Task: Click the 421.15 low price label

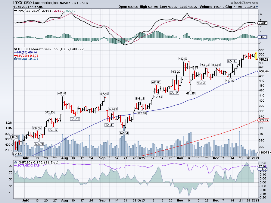Action: pos(191,94)
